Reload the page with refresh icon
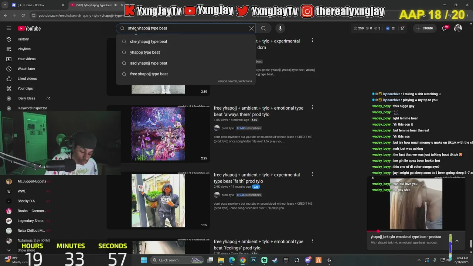 coord(23,16)
